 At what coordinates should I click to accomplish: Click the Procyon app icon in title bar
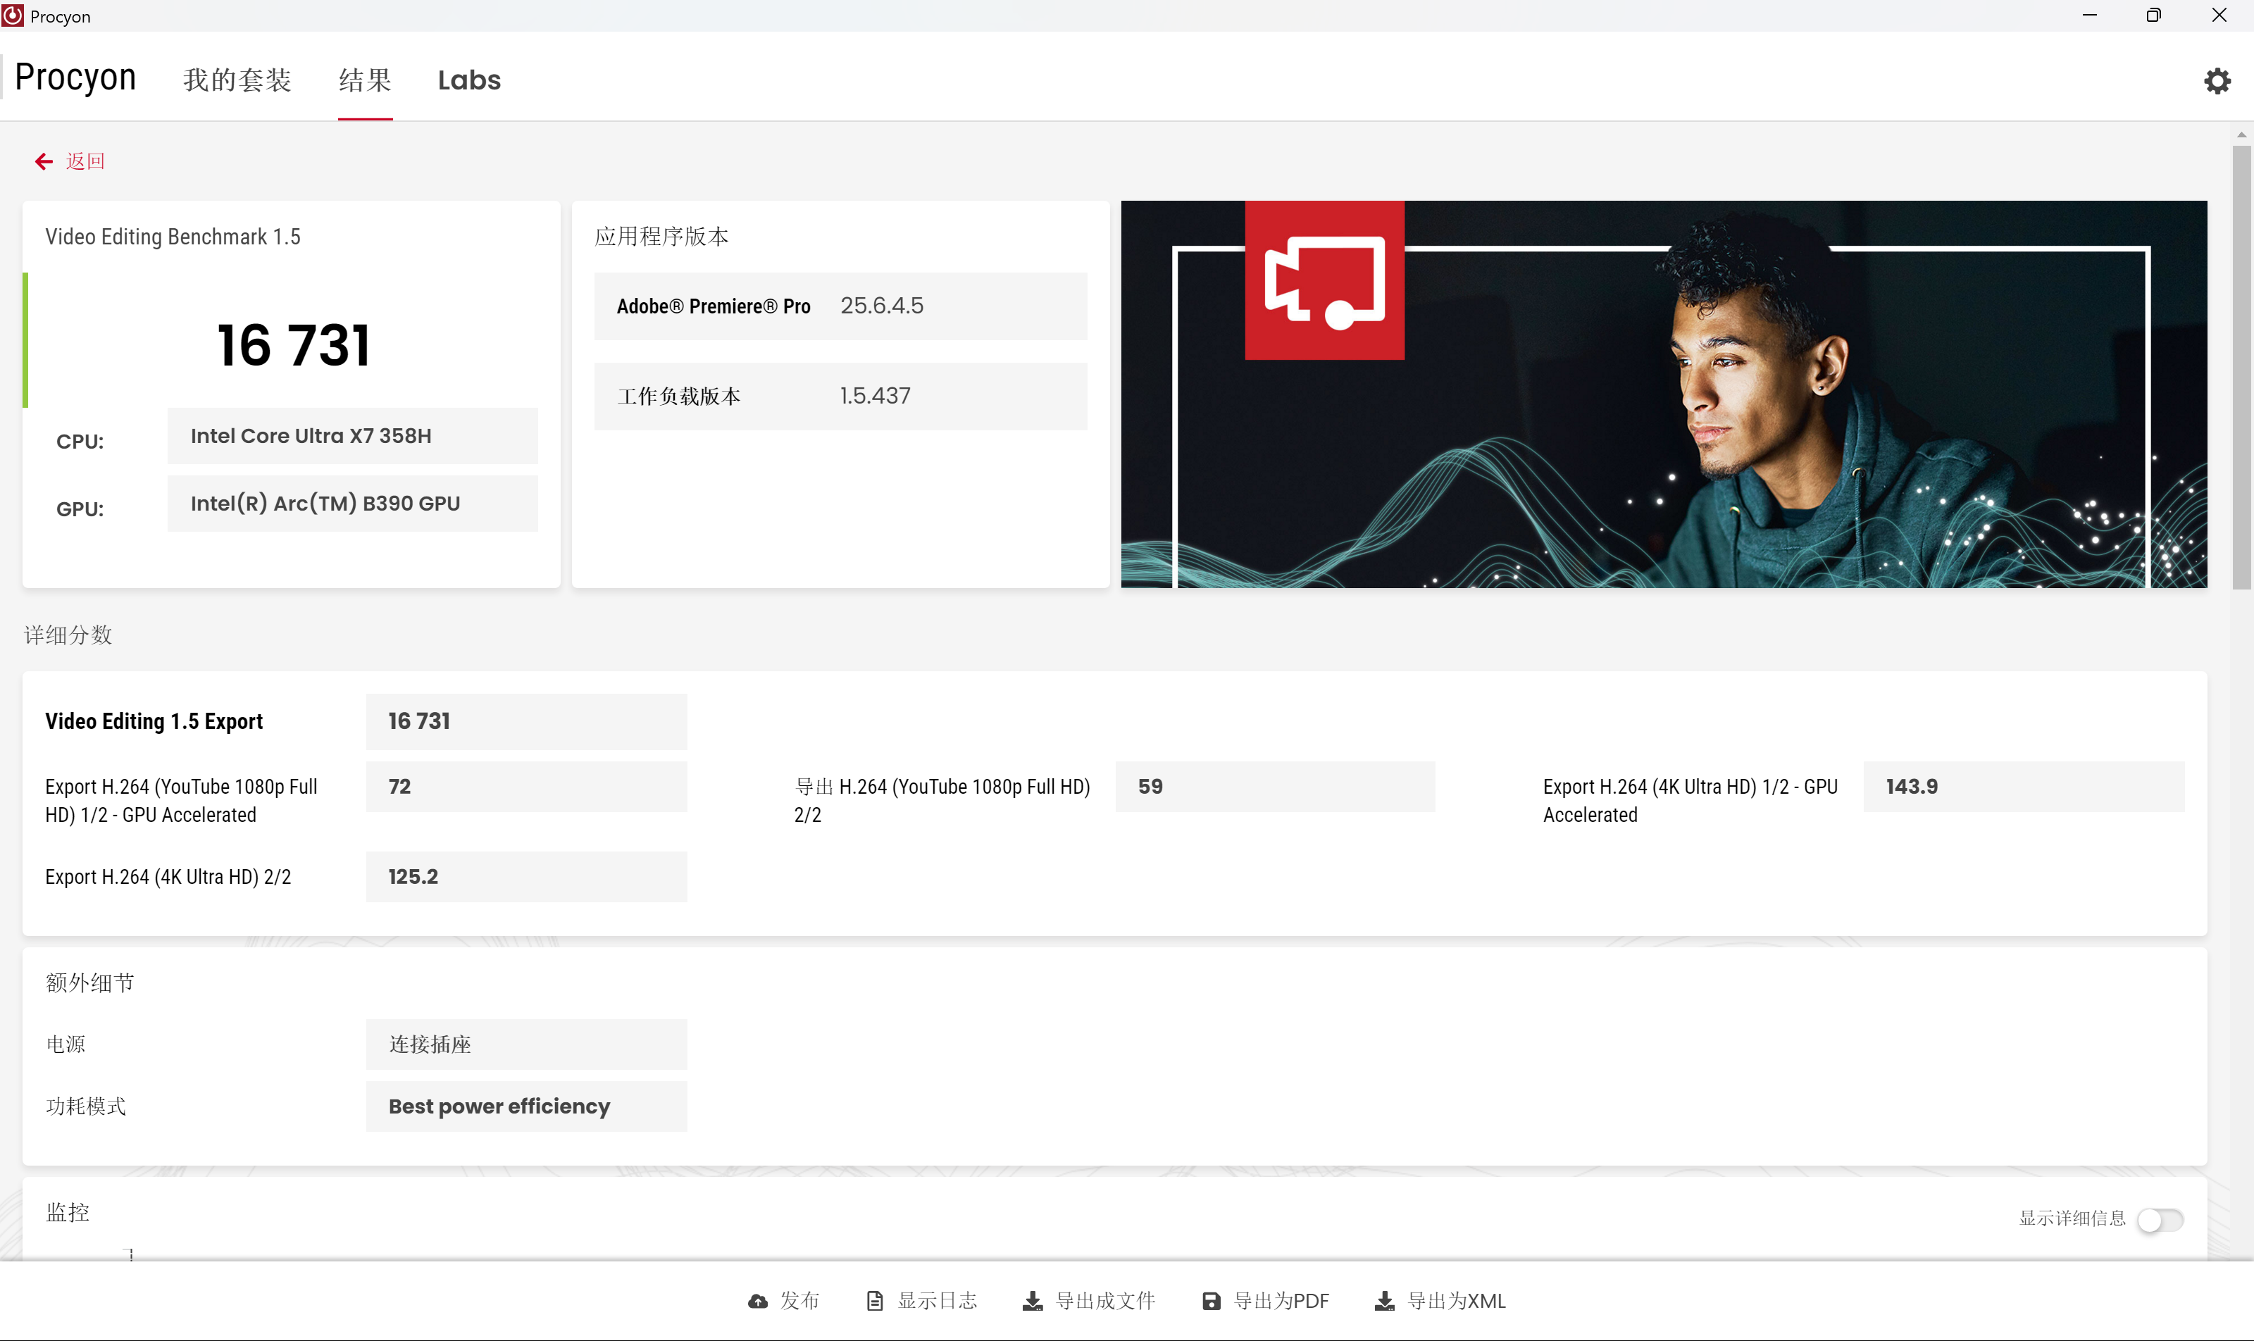click(x=13, y=15)
